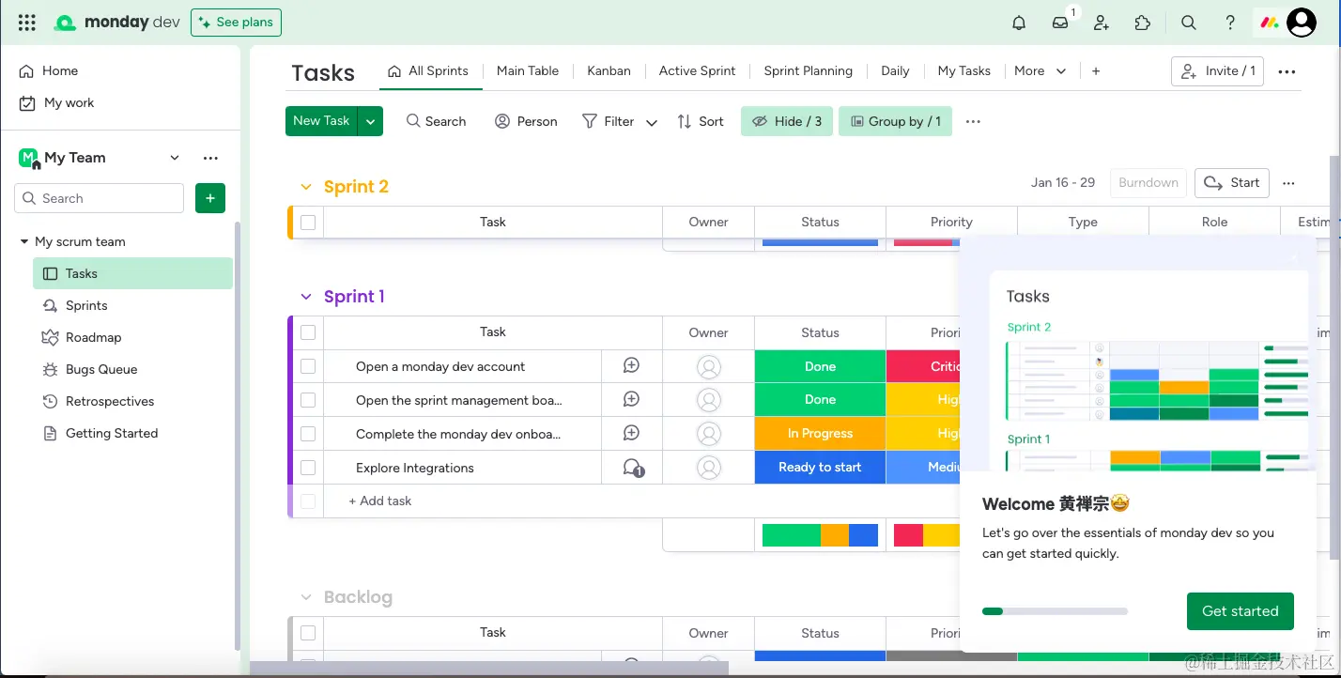The image size is (1341, 678).
Task: Open the Group by / 1 menu
Action: pos(895,121)
